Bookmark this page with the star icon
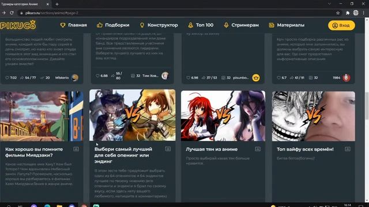The height and width of the screenshot is (207, 369). point(338,13)
